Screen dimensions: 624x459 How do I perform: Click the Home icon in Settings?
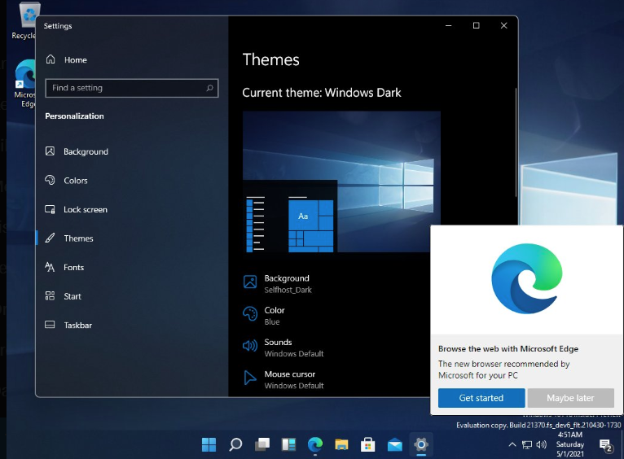[x=51, y=59]
